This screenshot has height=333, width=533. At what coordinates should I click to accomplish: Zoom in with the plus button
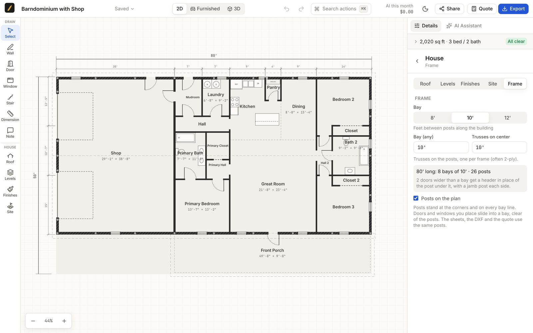64,321
